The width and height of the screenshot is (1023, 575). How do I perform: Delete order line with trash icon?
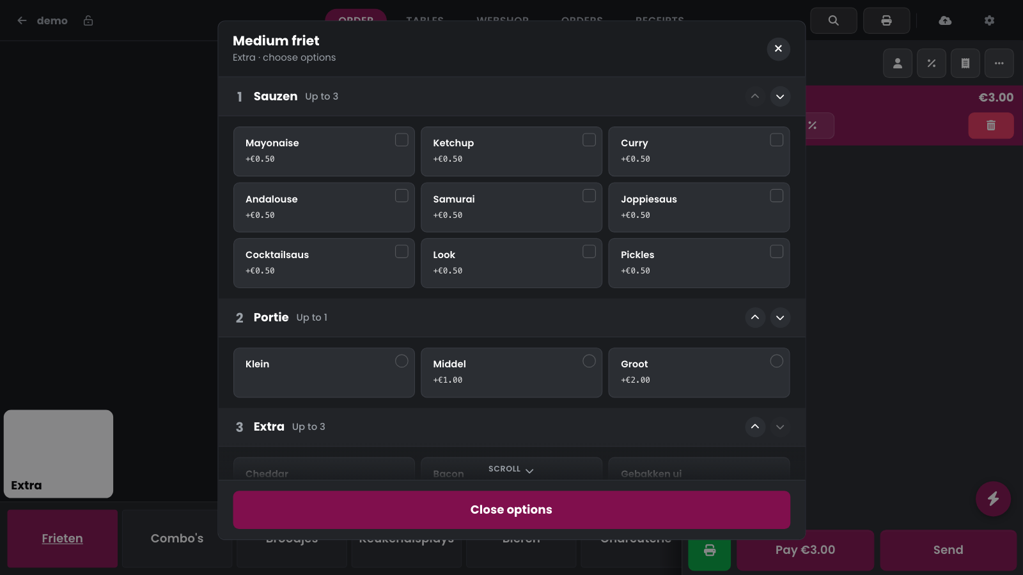pyautogui.click(x=991, y=125)
